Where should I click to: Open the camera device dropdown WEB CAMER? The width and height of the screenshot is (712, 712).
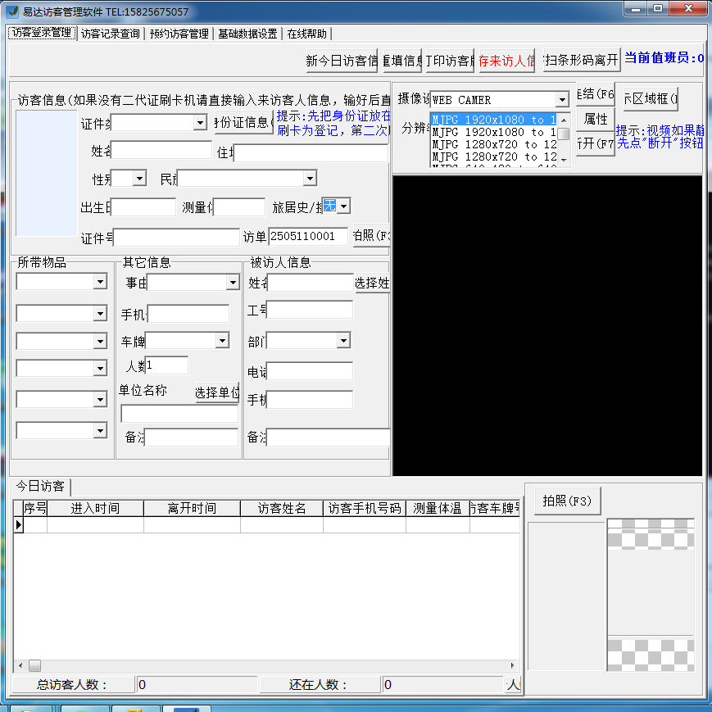click(x=562, y=99)
